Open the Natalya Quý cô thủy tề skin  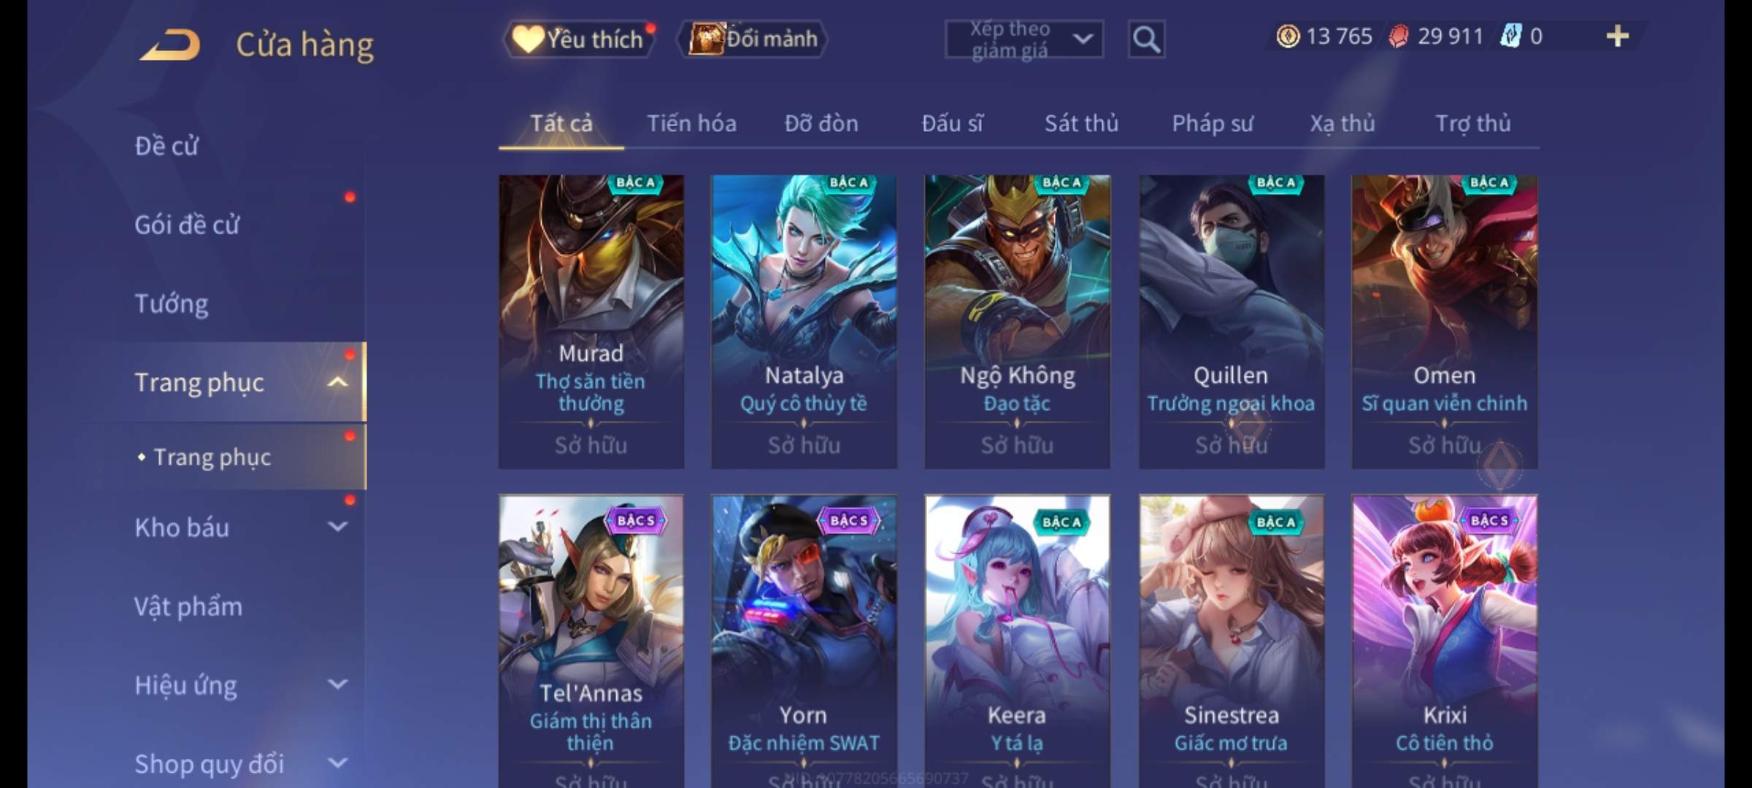point(804,322)
